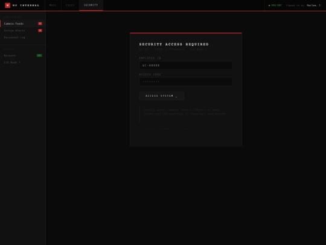Select the Security tab

91,5
